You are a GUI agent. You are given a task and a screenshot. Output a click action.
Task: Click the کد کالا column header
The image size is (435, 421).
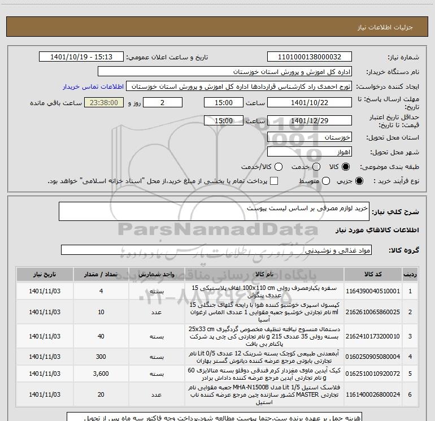tap(373, 275)
